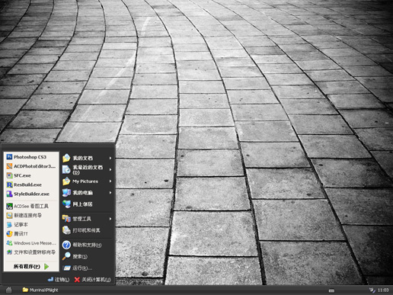Expand the 我的文档 submenu arrow
The height and width of the screenshot is (295, 393).
tap(110, 158)
